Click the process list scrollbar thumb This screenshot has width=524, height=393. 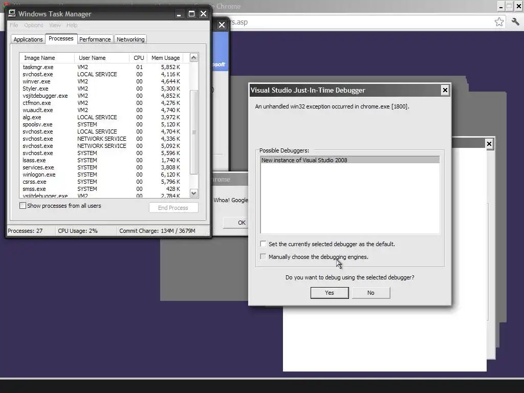pos(194,133)
